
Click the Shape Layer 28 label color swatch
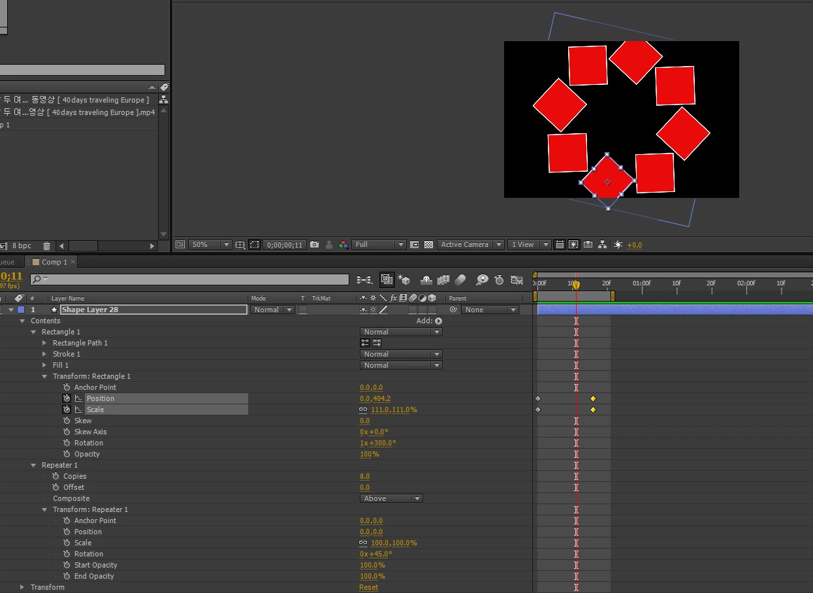click(x=21, y=310)
